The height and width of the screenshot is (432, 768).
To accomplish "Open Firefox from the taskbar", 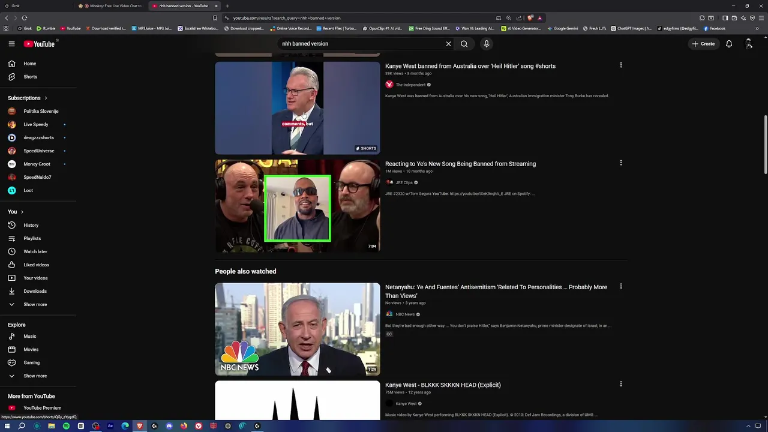I will tap(184, 426).
